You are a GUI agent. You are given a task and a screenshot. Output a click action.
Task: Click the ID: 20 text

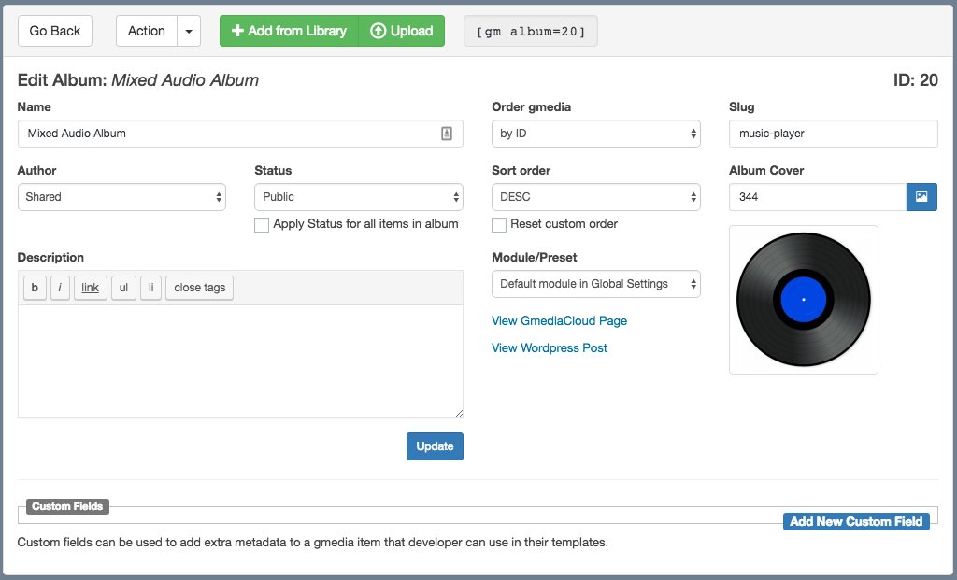coord(916,80)
